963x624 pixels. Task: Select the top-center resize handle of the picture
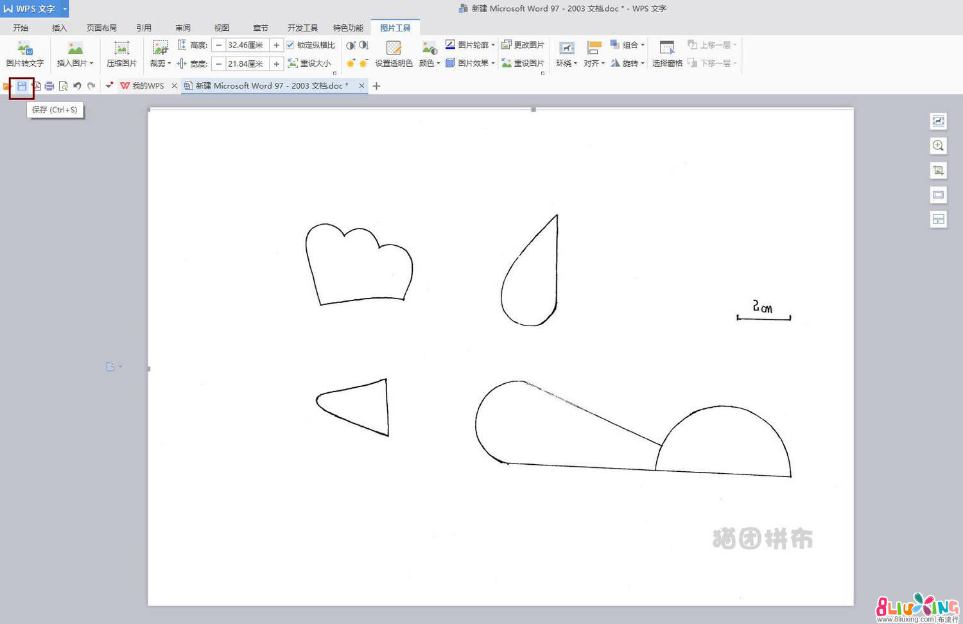(534, 110)
